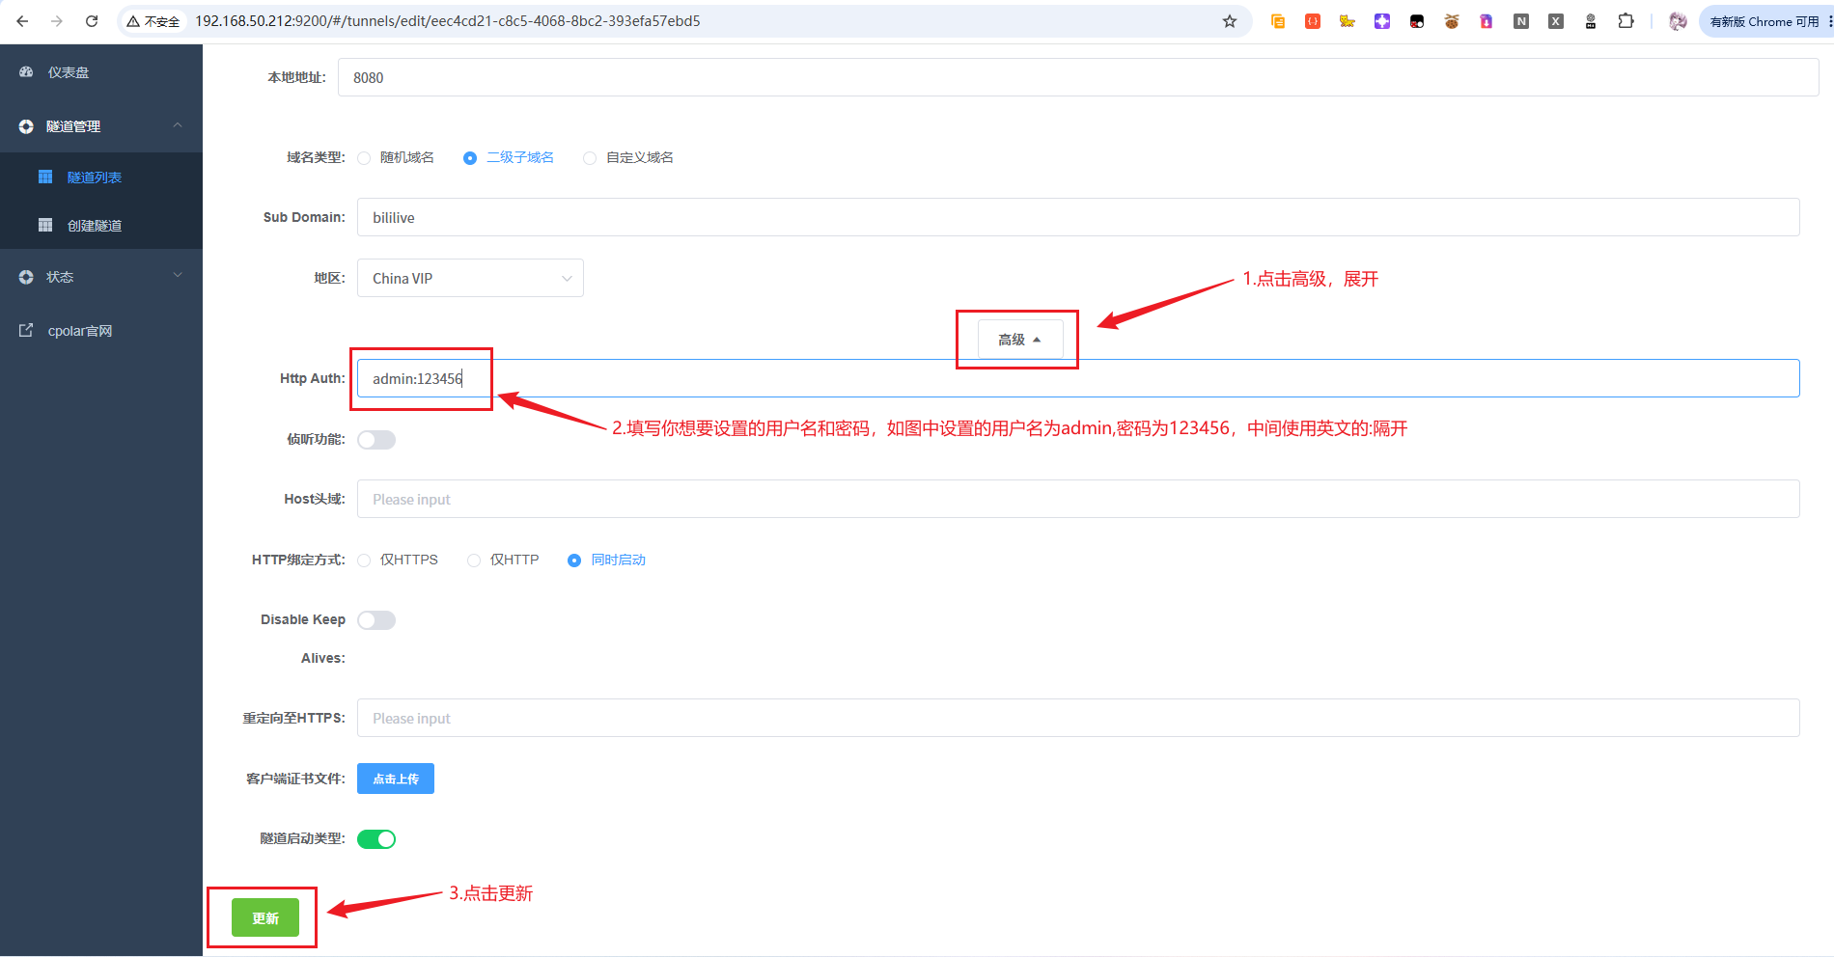The height and width of the screenshot is (957, 1834).
Task: Click the 本地地址 field with 8080
Action: tap(1078, 77)
